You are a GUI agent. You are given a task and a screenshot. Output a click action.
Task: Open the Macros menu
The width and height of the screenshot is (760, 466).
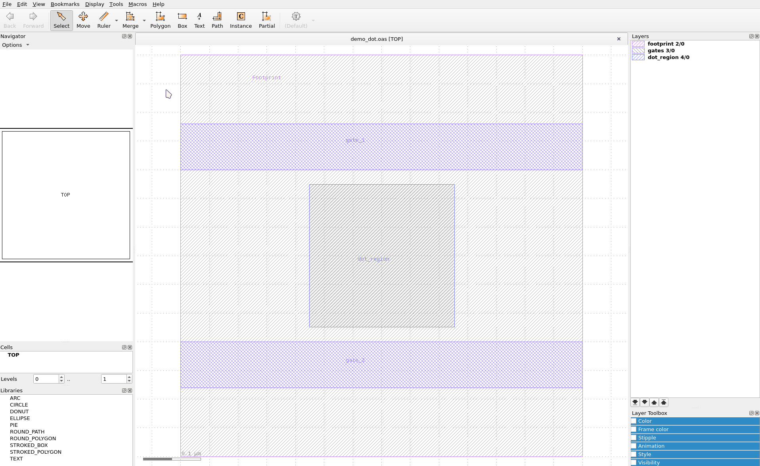click(137, 4)
